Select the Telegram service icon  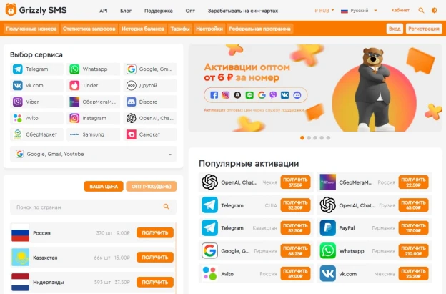coord(18,69)
